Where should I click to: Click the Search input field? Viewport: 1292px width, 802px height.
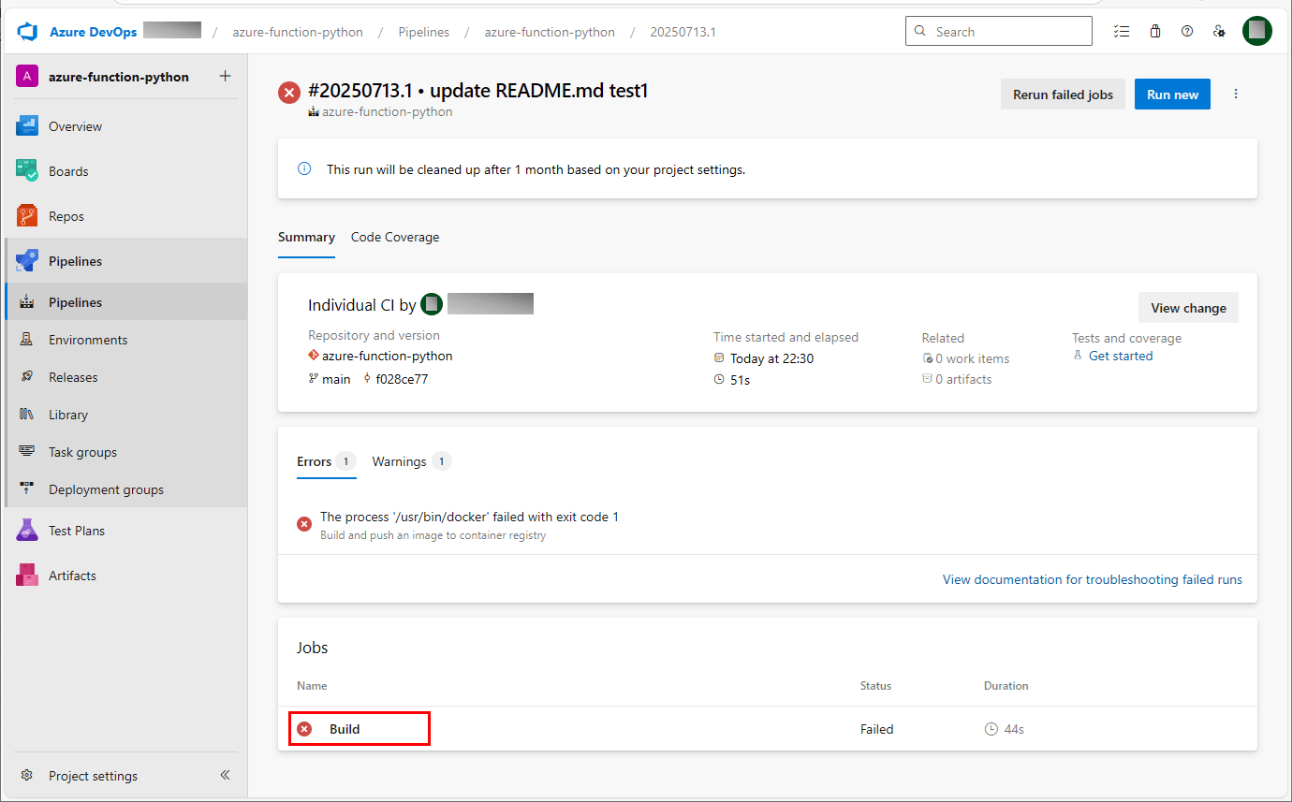coord(999,31)
